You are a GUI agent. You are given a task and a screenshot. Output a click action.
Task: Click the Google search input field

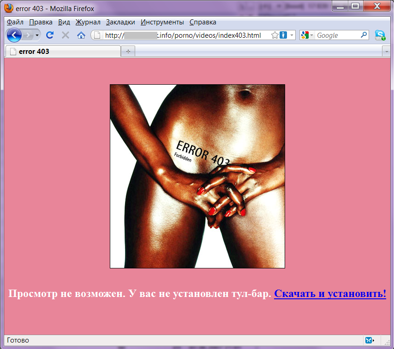[337, 35]
